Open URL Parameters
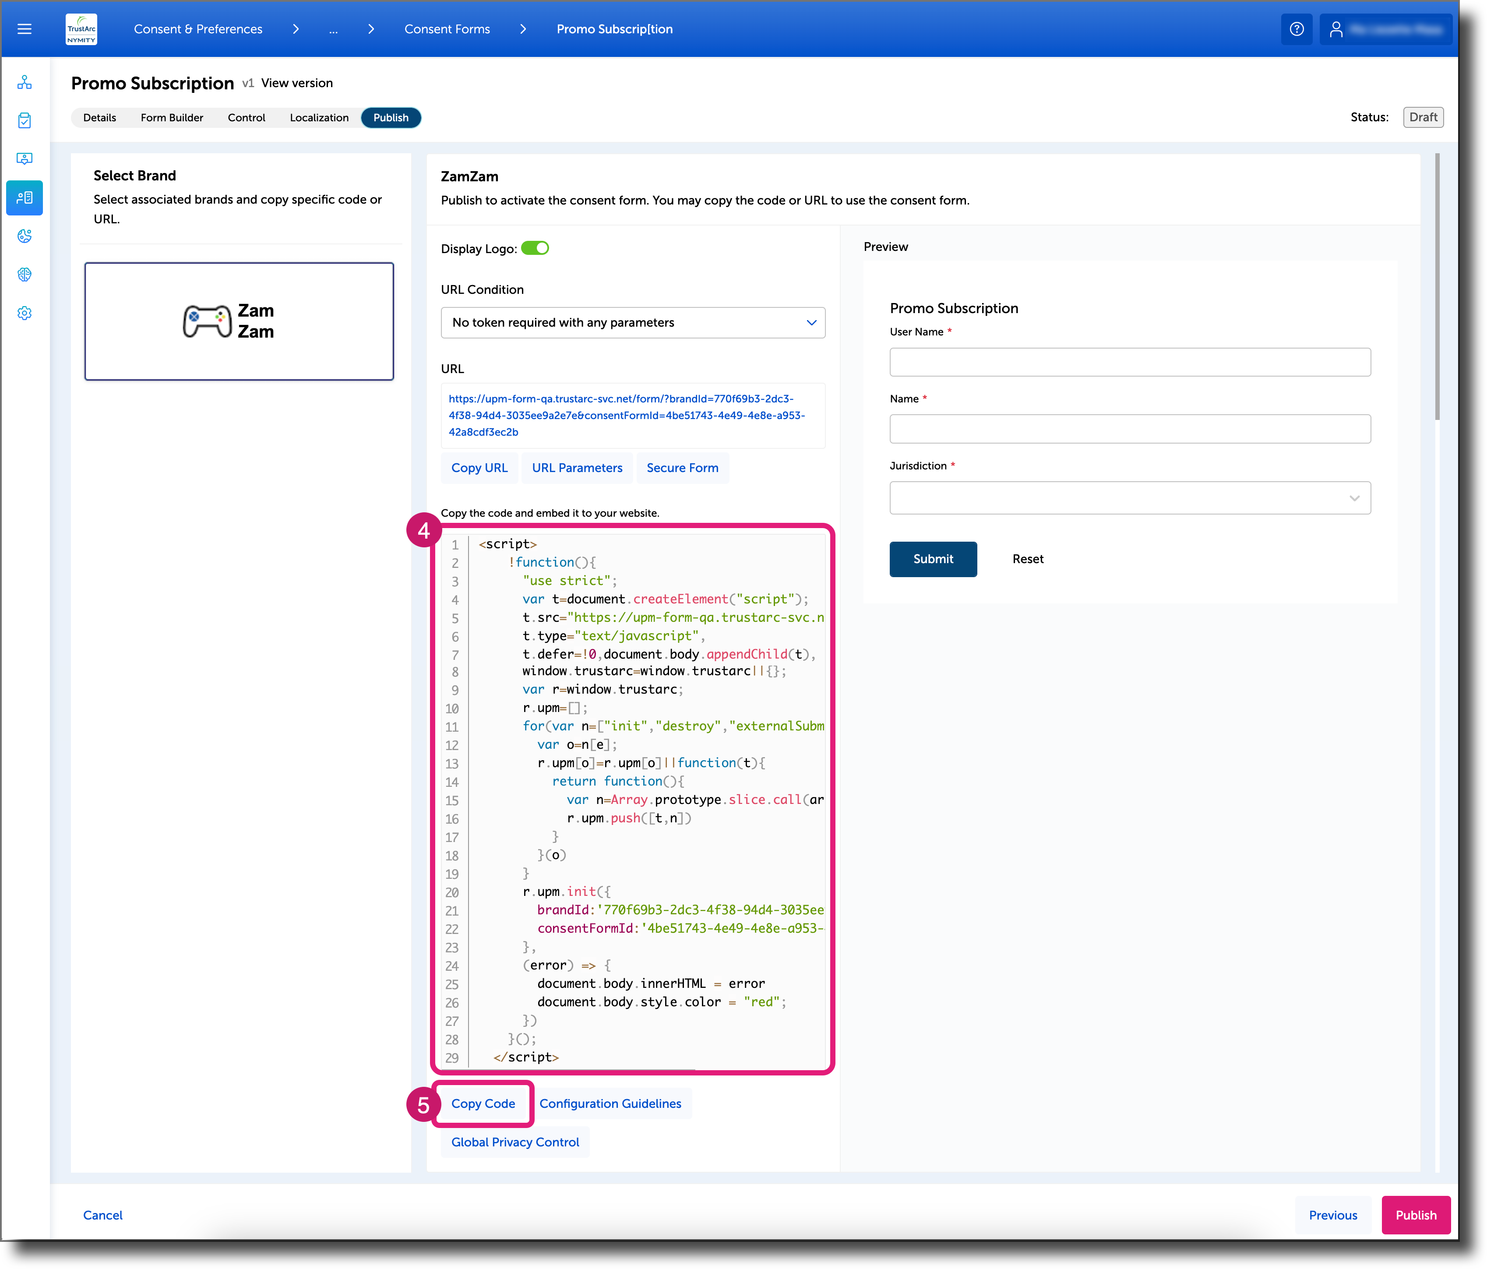Viewport: 1487px width, 1269px height. 577,468
